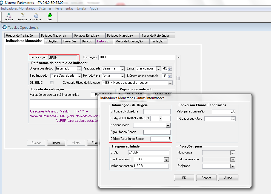Click the Código Taxa Juros Bacen field
The image size is (271, 194).
(x=161, y=139)
